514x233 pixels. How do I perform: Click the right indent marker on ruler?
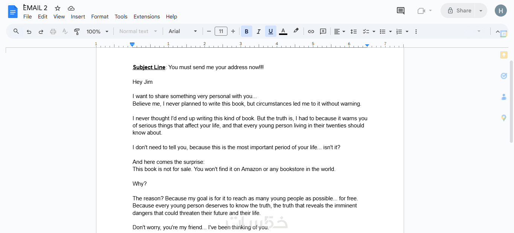pyautogui.click(x=367, y=45)
